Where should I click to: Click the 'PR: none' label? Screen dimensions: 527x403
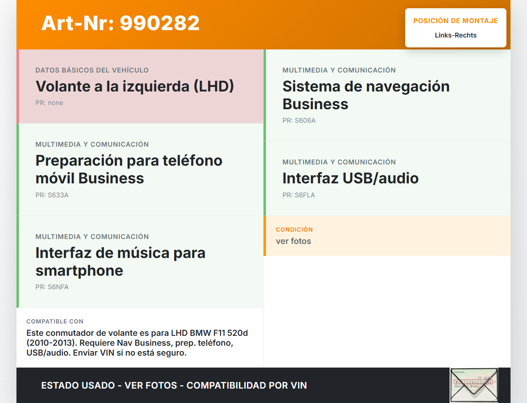(x=49, y=103)
